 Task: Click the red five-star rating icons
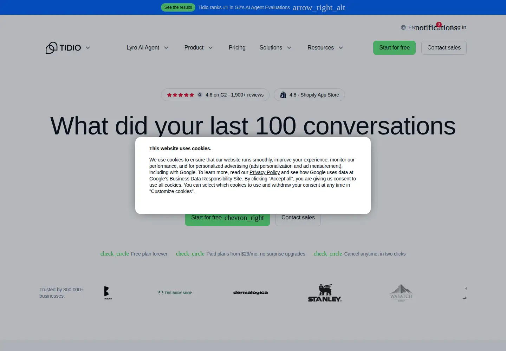(x=180, y=95)
